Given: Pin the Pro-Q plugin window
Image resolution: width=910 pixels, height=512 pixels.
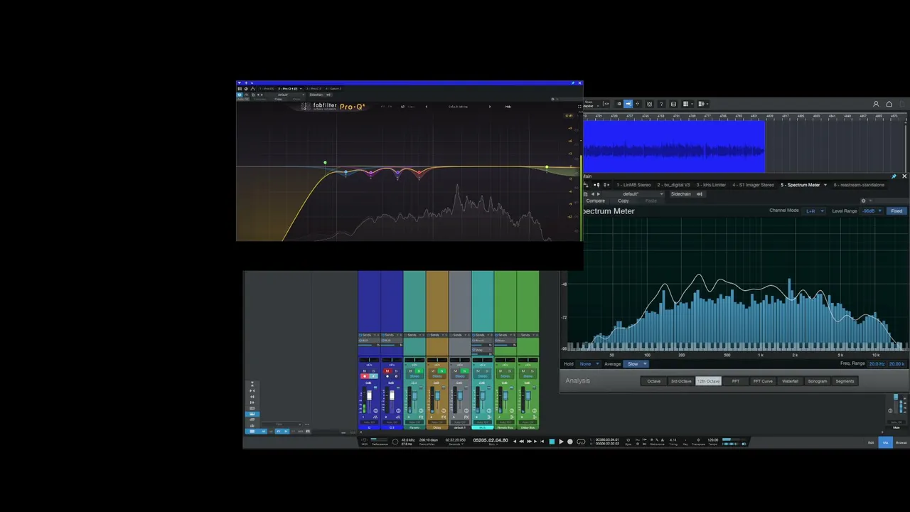Looking at the screenshot, I should (x=572, y=83).
